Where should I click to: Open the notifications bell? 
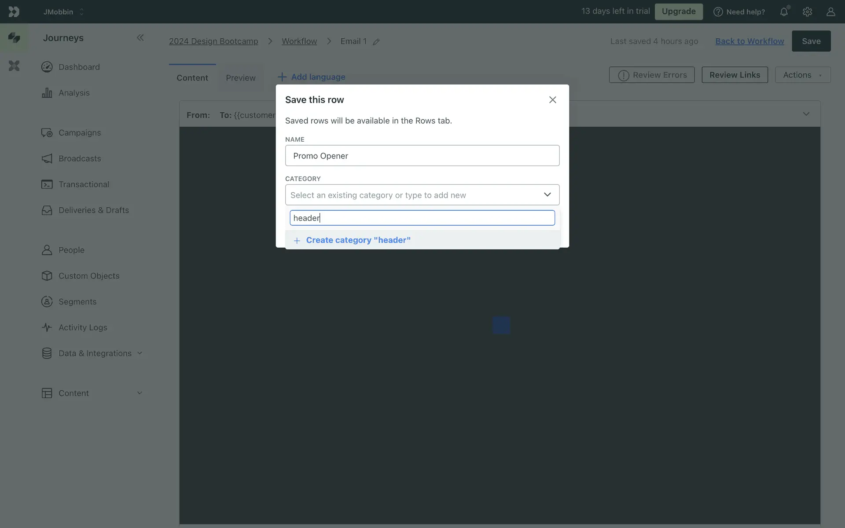(x=784, y=12)
